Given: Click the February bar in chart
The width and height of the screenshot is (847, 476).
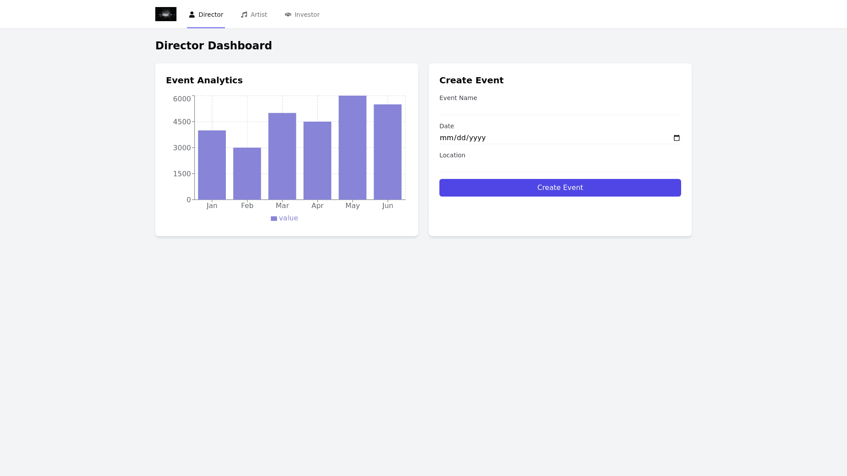Looking at the screenshot, I should pyautogui.click(x=247, y=174).
